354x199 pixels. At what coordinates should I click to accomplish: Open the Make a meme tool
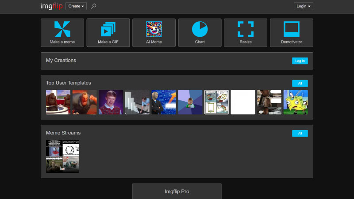click(x=62, y=32)
